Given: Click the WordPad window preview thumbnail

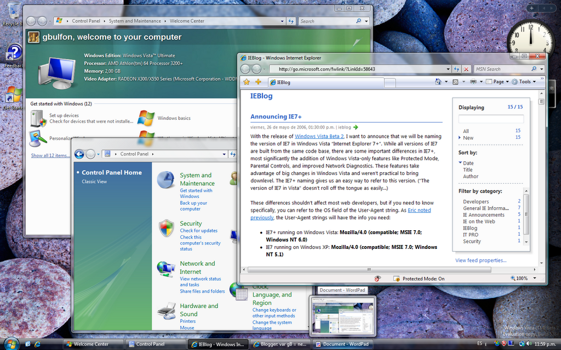Looking at the screenshot, I should [342, 316].
